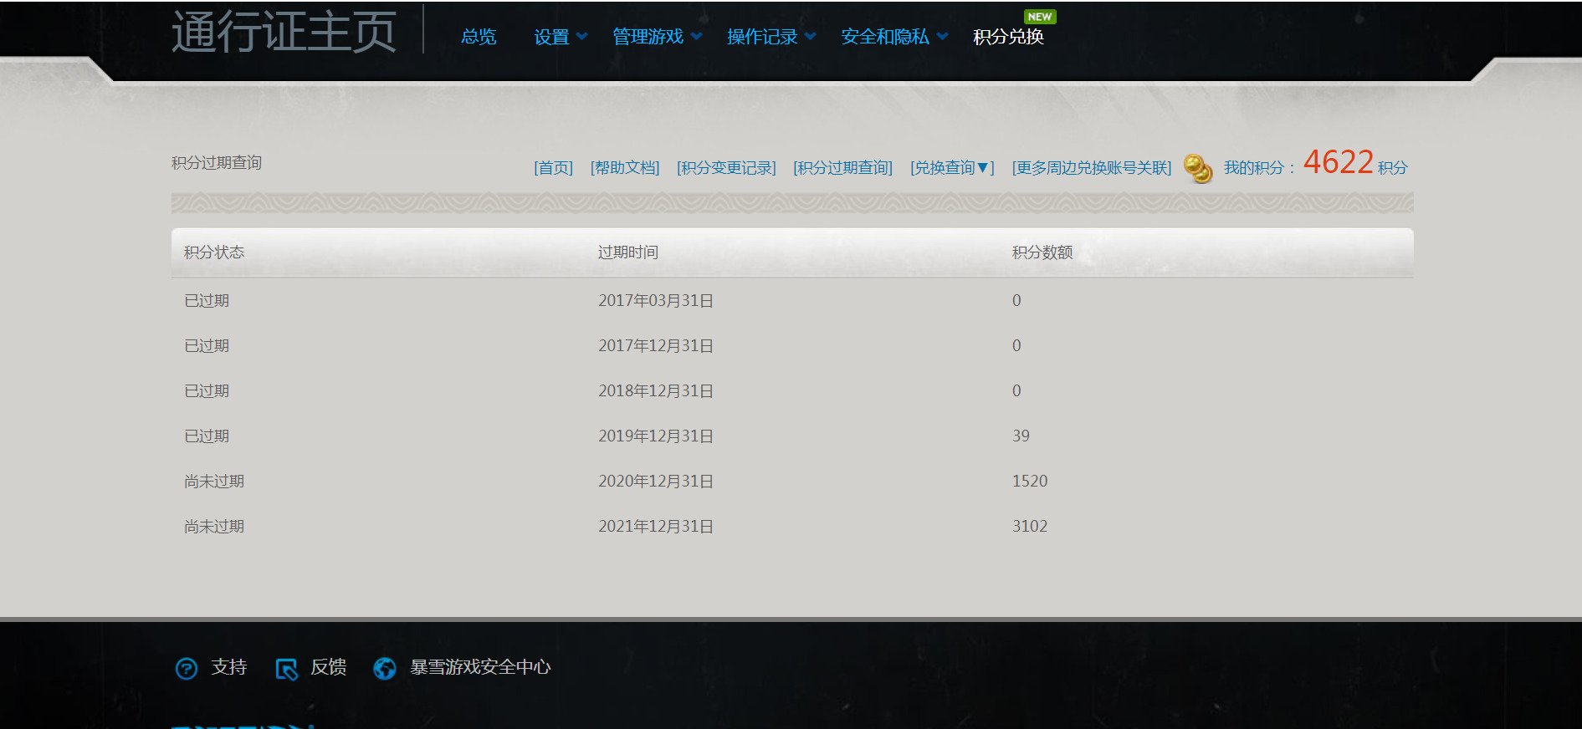
Task: Expand the 设置 dropdown menu
Action: [561, 37]
